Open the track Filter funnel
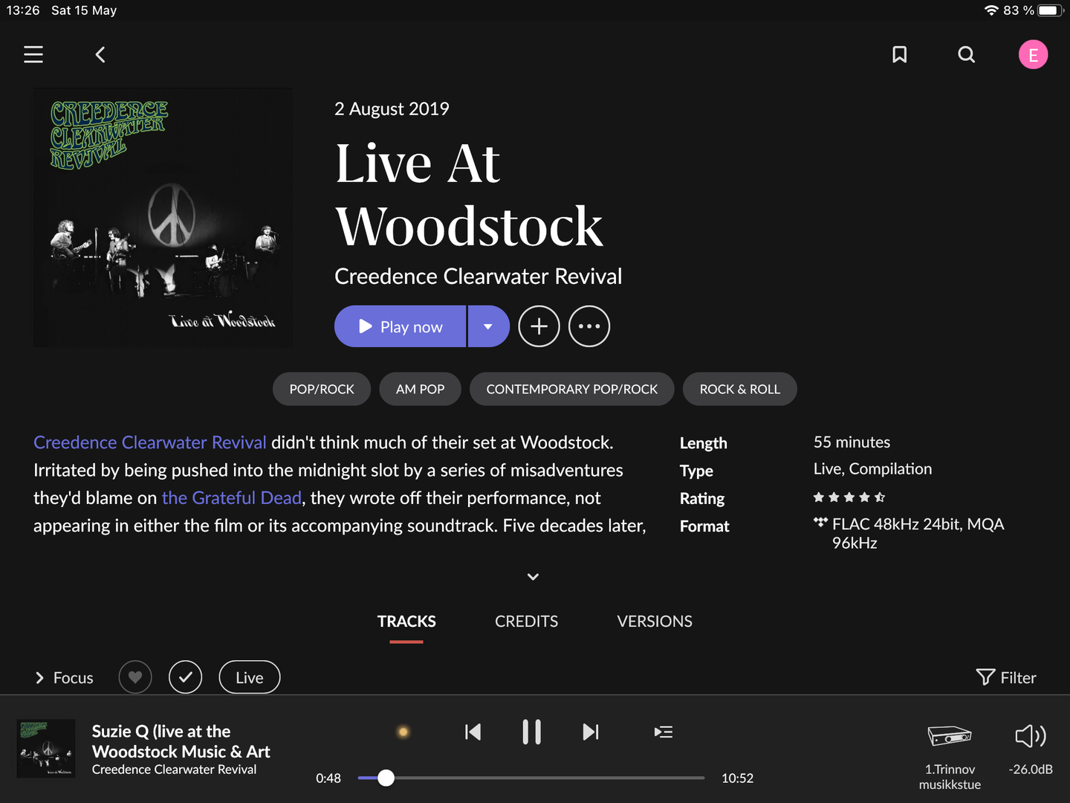Viewport: 1070px width, 803px height. coord(1006,677)
